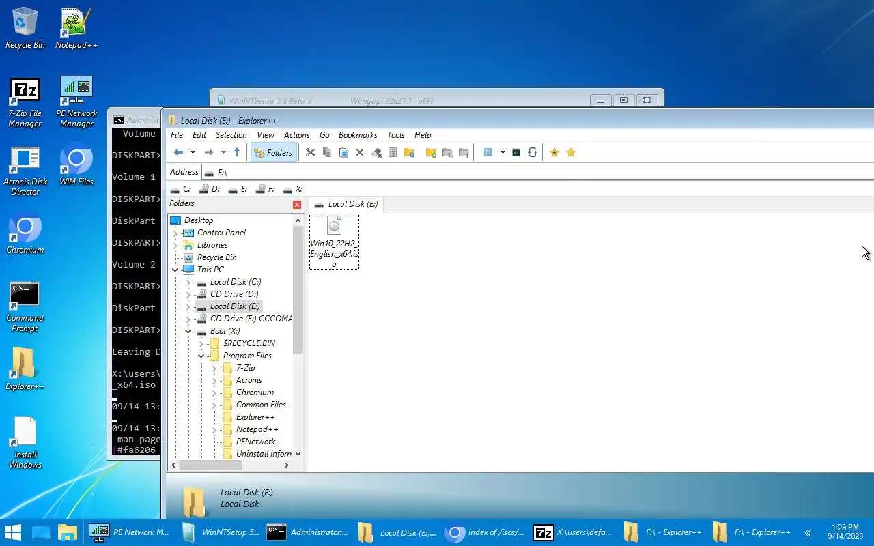The image size is (874, 546).
Task: Open the File menu
Action: click(177, 135)
